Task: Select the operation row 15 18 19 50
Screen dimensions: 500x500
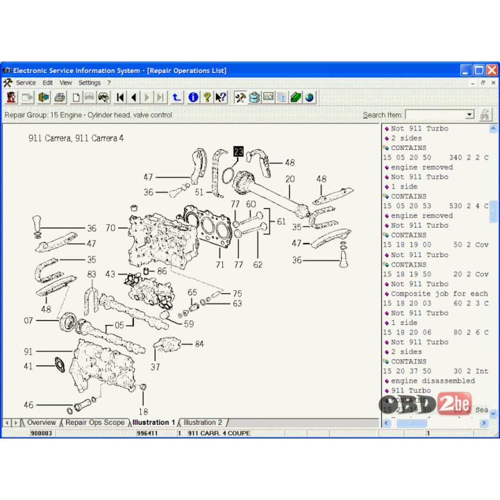Action: pyautogui.click(x=436, y=274)
